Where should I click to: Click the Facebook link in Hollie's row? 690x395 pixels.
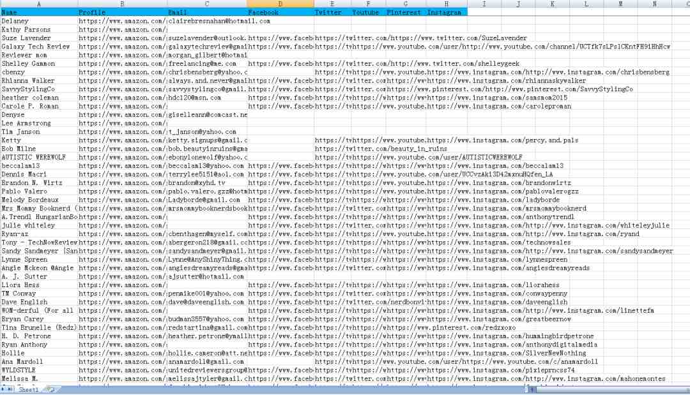tap(280, 354)
